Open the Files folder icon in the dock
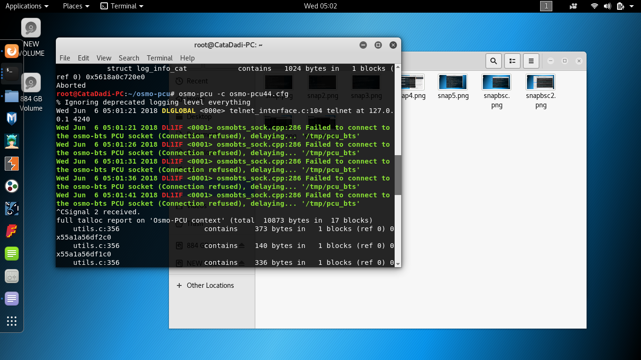 [12, 96]
